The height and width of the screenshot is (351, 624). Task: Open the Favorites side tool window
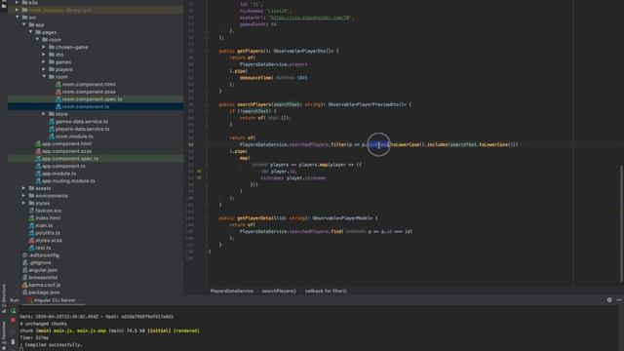(4, 334)
